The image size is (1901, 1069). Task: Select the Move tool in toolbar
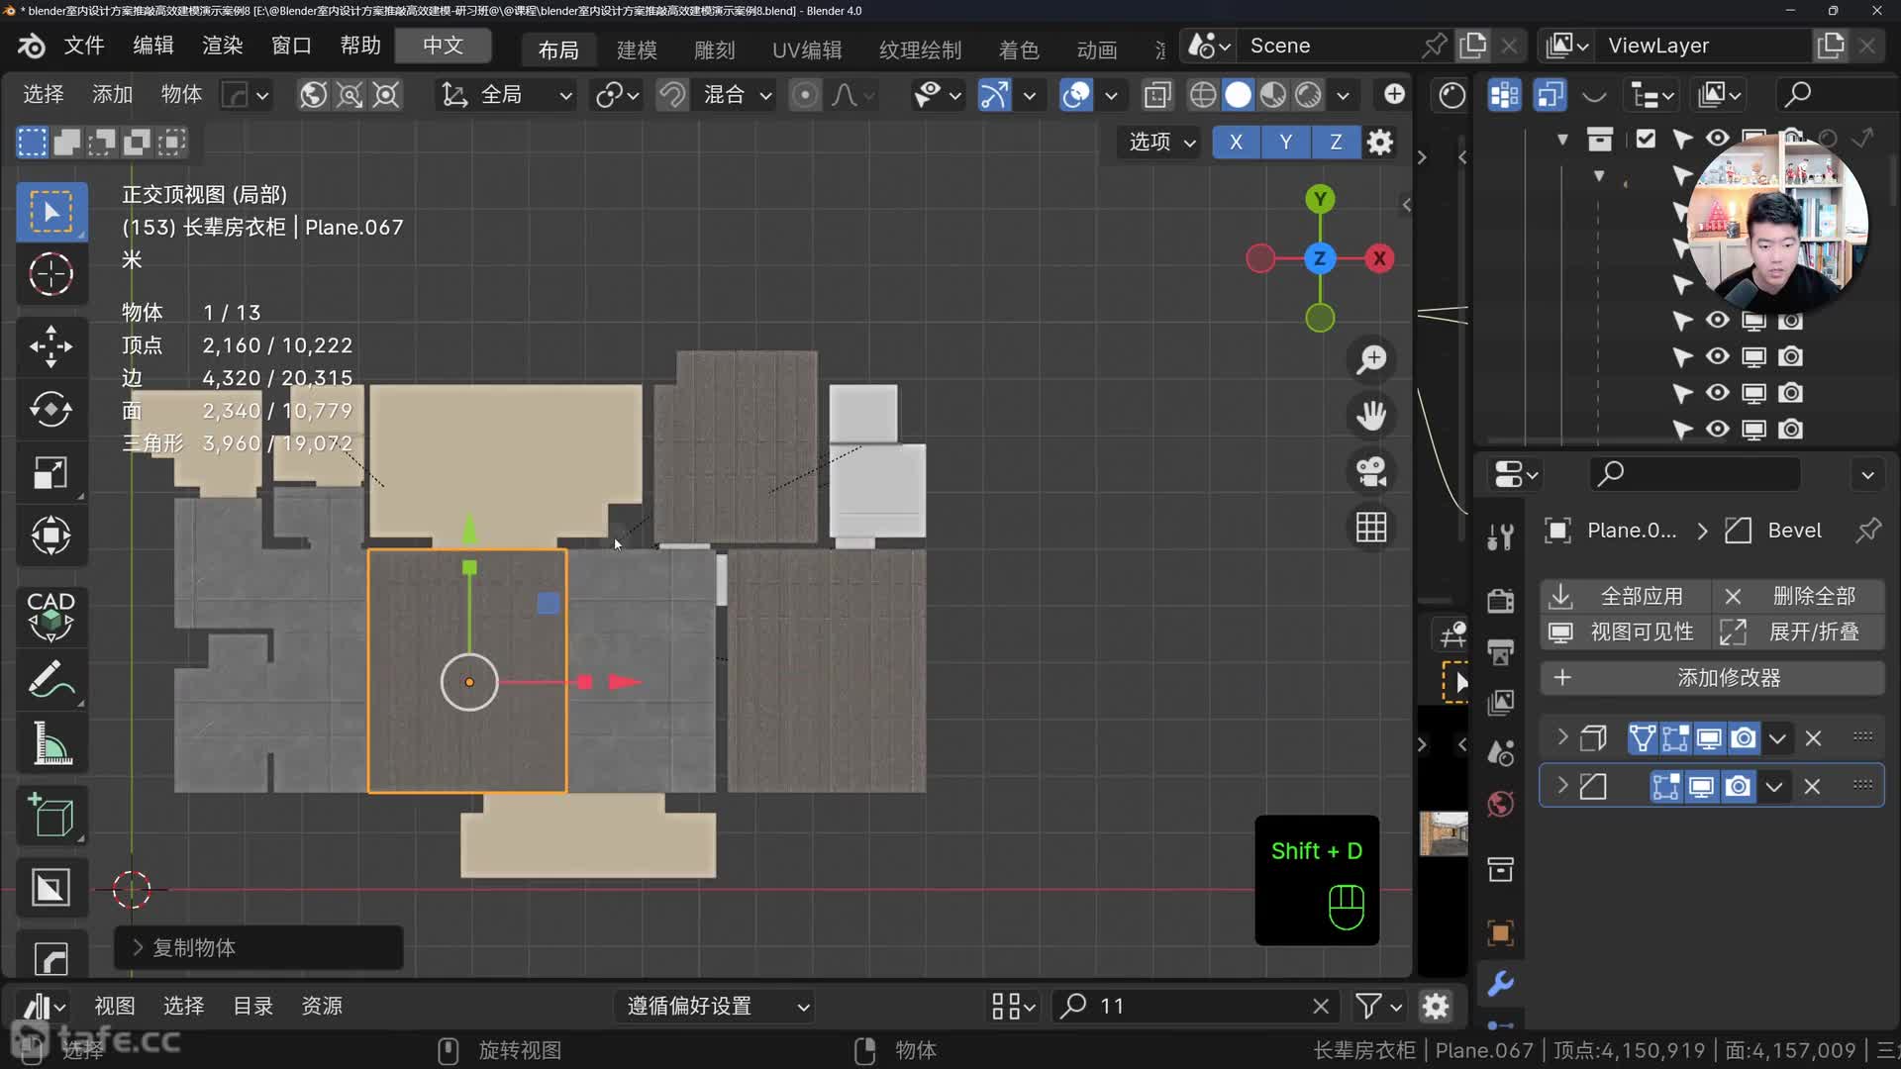click(x=50, y=346)
